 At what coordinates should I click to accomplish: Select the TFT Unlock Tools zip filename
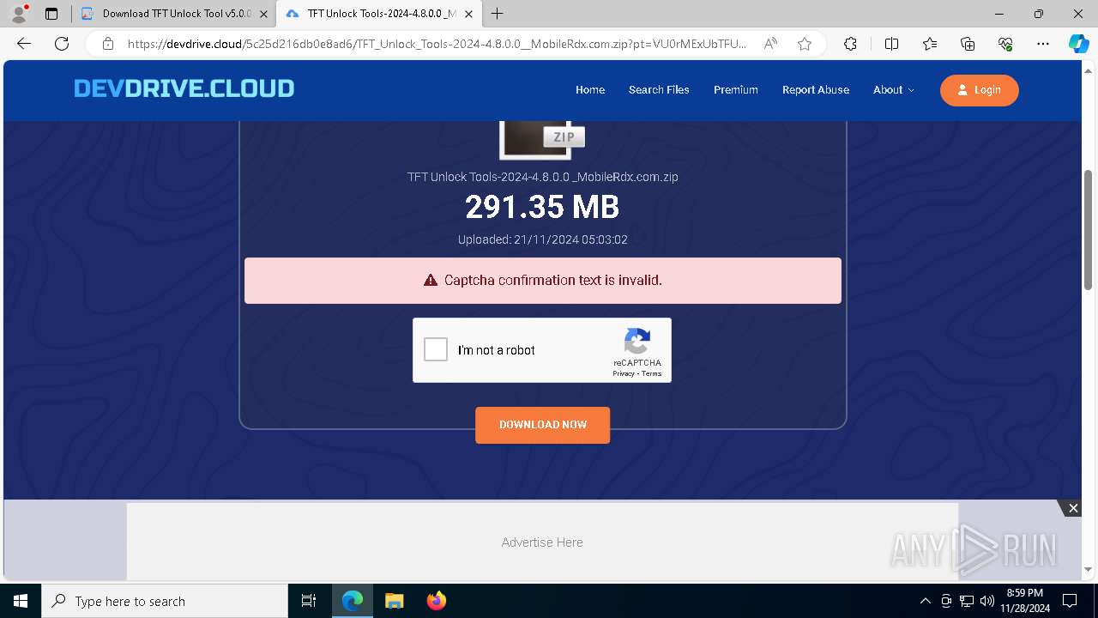pos(542,177)
